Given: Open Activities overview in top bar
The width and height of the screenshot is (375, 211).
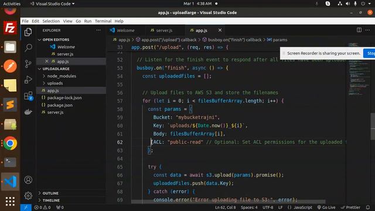Looking at the screenshot, I should (12, 4).
